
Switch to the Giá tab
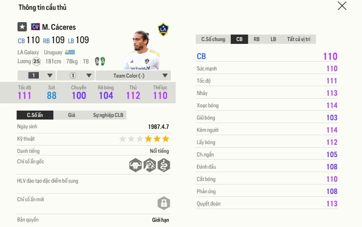(x=71, y=115)
